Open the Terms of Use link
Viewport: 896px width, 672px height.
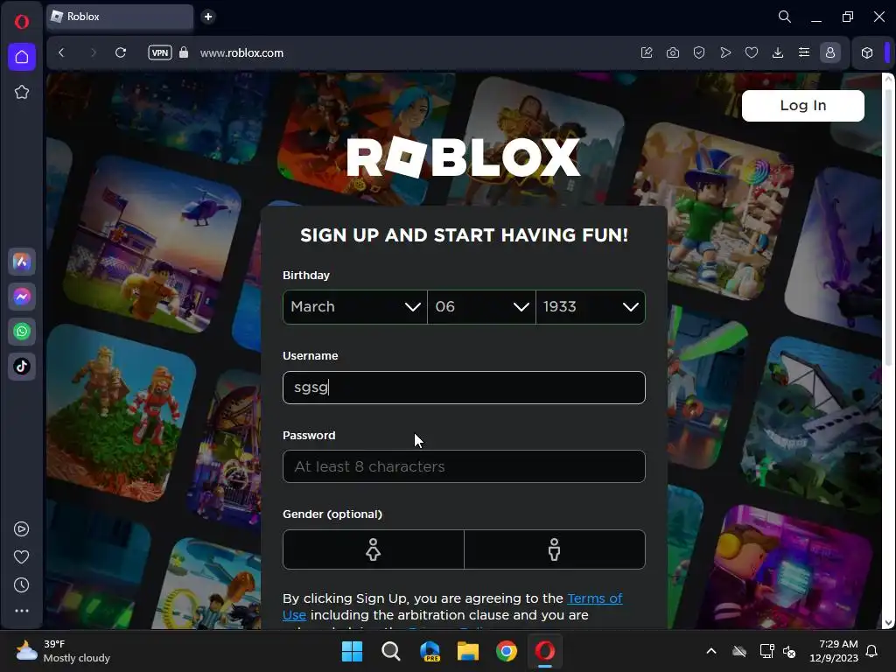click(x=452, y=606)
